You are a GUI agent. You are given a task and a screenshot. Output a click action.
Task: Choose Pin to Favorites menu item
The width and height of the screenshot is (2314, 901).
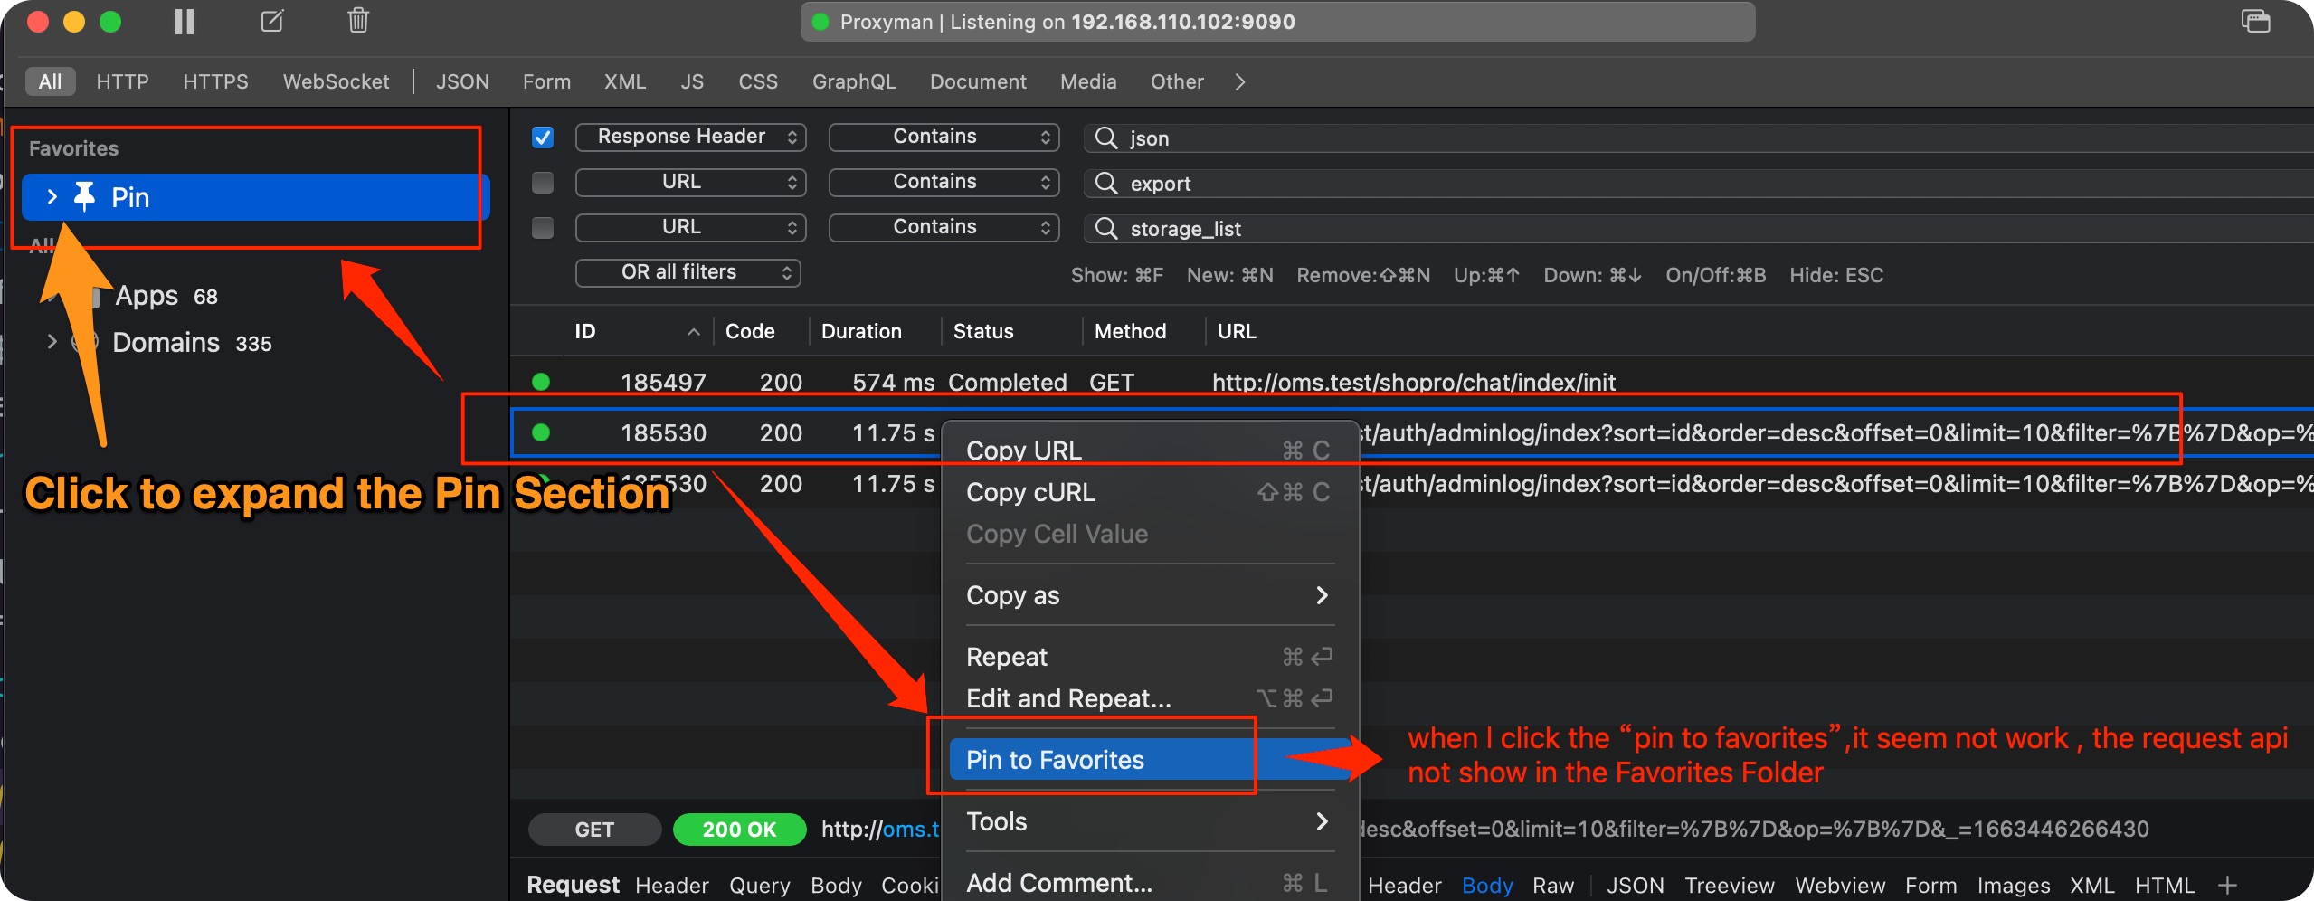coord(1150,760)
